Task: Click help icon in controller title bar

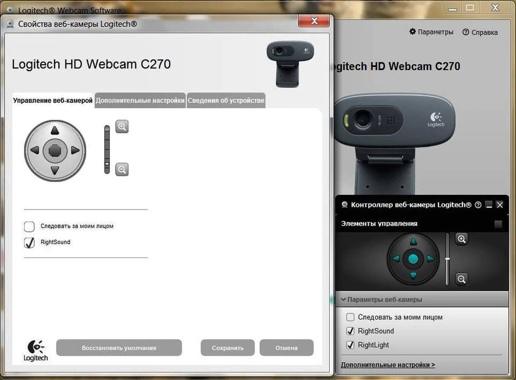Action: tap(478, 205)
